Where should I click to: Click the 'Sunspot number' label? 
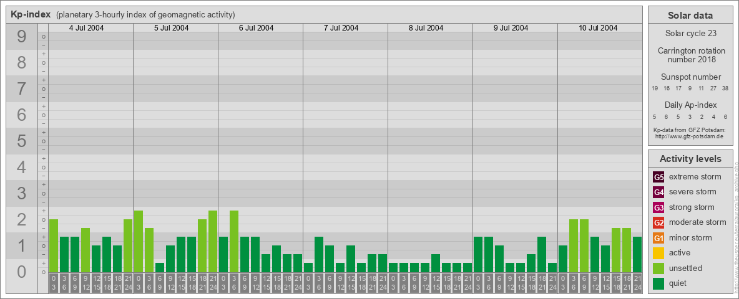(691, 77)
